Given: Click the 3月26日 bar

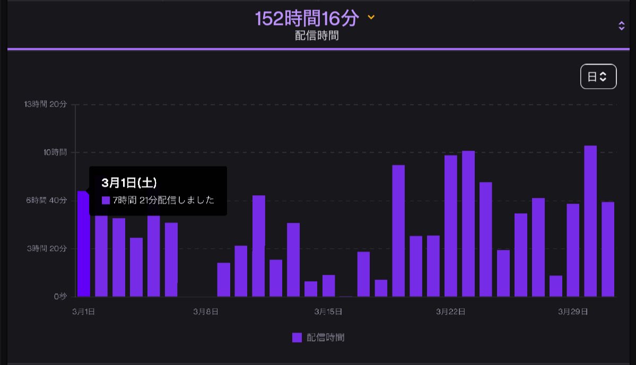Looking at the screenshot, I should [521, 255].
